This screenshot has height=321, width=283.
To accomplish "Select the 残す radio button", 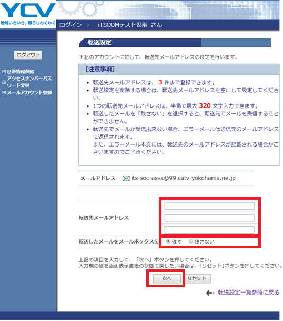I will pos(168,241).
